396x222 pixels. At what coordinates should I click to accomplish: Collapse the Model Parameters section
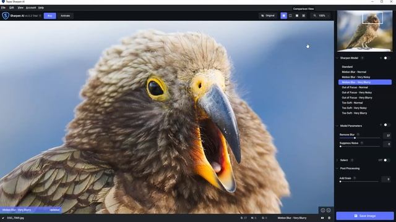click(337, 126)
